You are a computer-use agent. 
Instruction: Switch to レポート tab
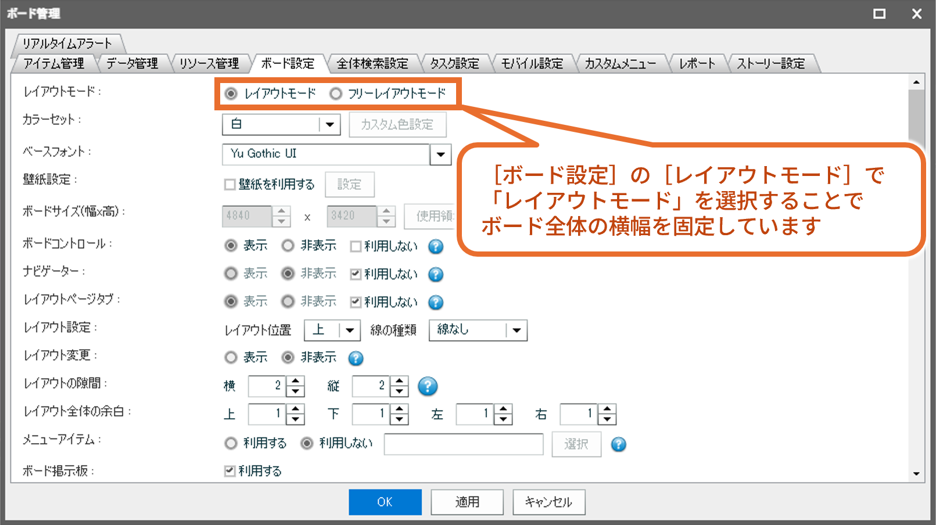point(697,63)
